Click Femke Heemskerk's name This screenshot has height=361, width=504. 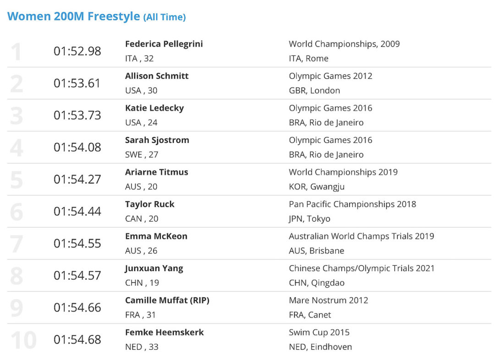[x=164, y=333]
